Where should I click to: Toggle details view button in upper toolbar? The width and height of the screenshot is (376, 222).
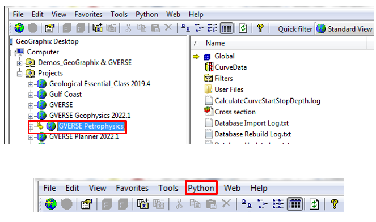227,28
